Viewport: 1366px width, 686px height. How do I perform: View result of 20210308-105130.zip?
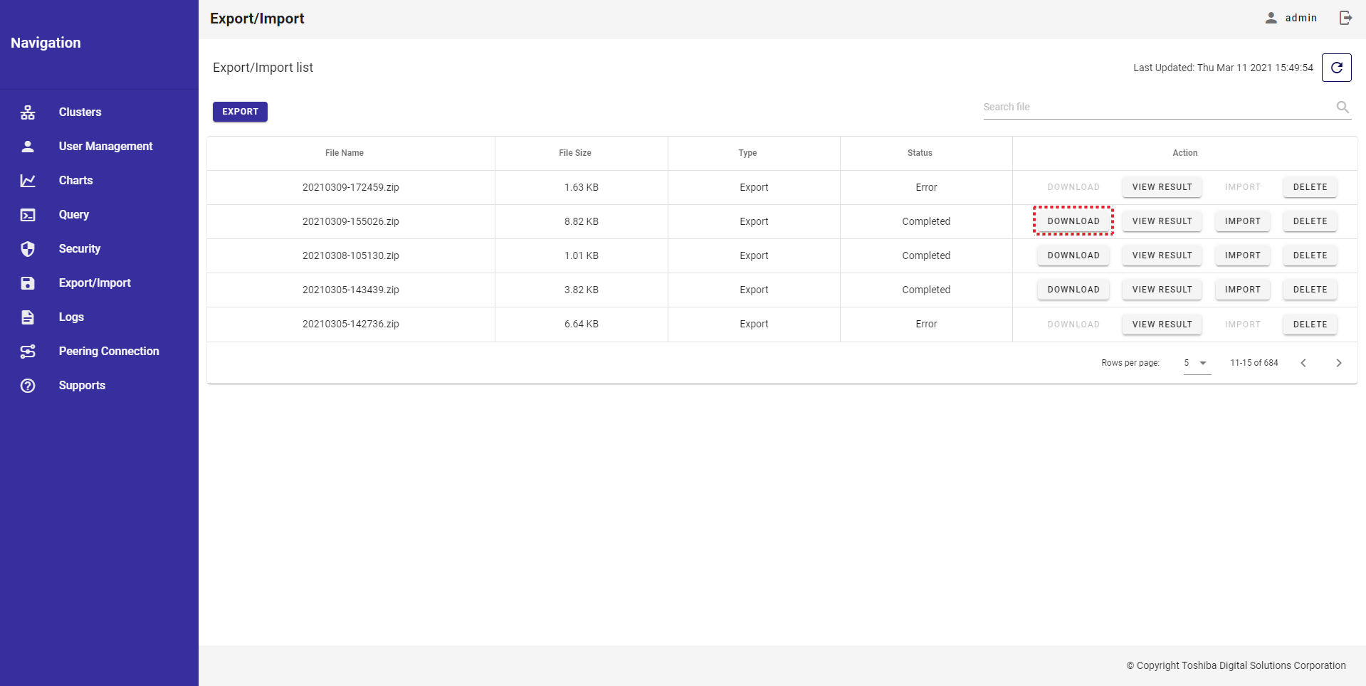coord(1162,255)
